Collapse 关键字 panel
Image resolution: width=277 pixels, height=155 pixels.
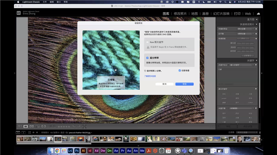point(257,61)
